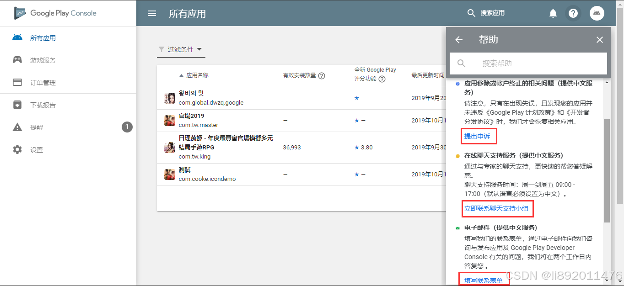
Task: Click the search magnifier icon in header
Action: [x=471, y=13]
